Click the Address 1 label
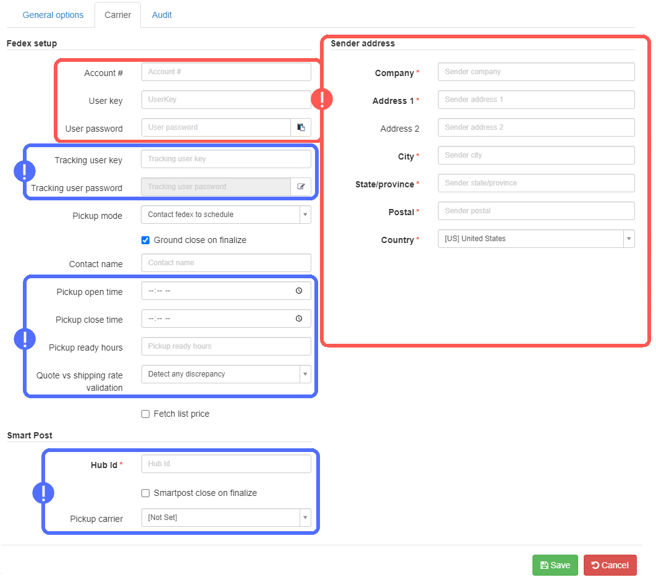Screen dimensions: 656x580 pyautogui.click(x=393, y=101)
